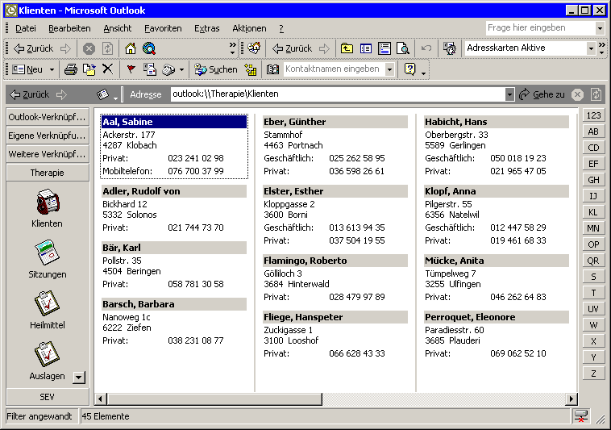
Task: Expand hidden web toolbar buttons chevron
Action: (233, 48)
